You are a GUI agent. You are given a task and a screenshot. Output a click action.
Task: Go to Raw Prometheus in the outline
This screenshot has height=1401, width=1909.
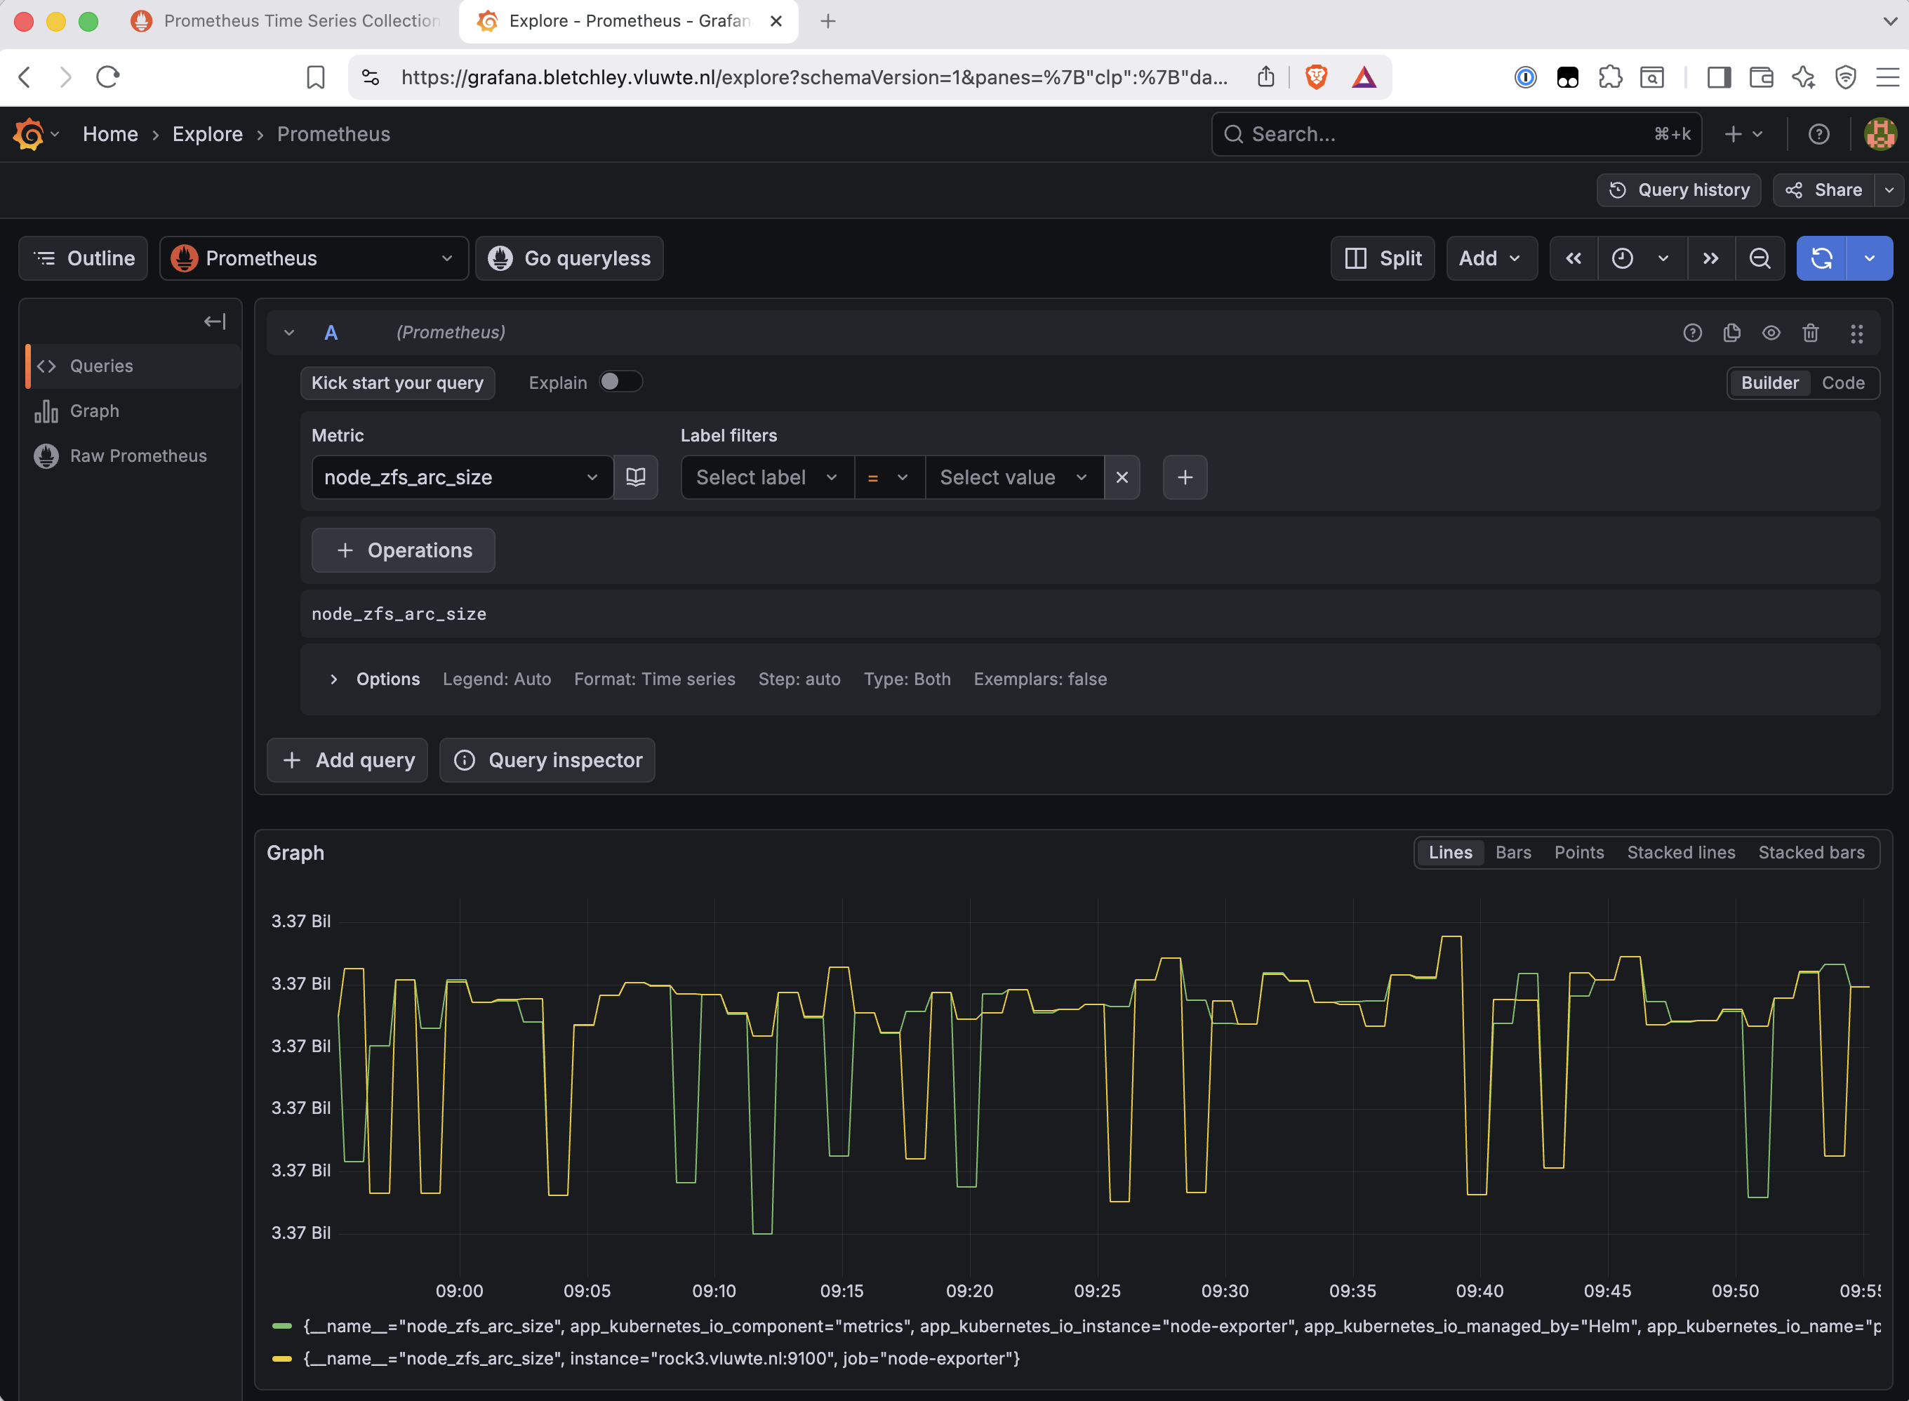(x=134, y=456)
